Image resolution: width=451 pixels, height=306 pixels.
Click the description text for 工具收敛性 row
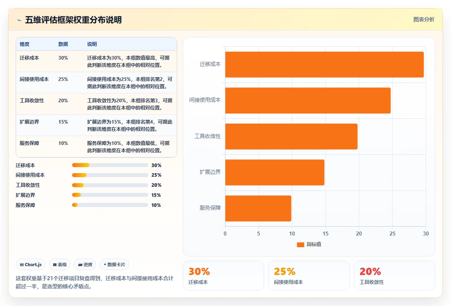(x=130, y=104)
